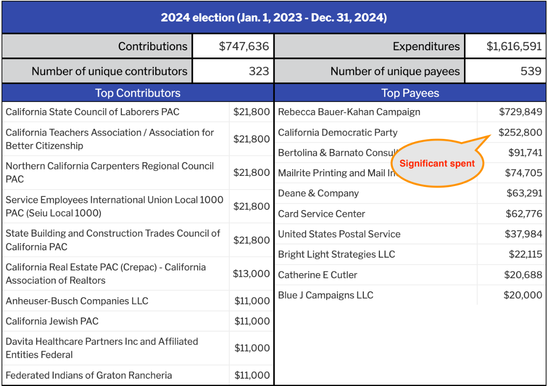The image size is (548, 386).
Task: Click the unique payees count 539
Action: tap(531, 71)
